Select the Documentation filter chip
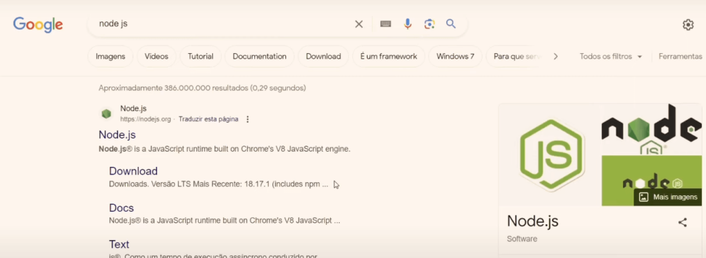This screenshot has width=706, height=258. 259,57
